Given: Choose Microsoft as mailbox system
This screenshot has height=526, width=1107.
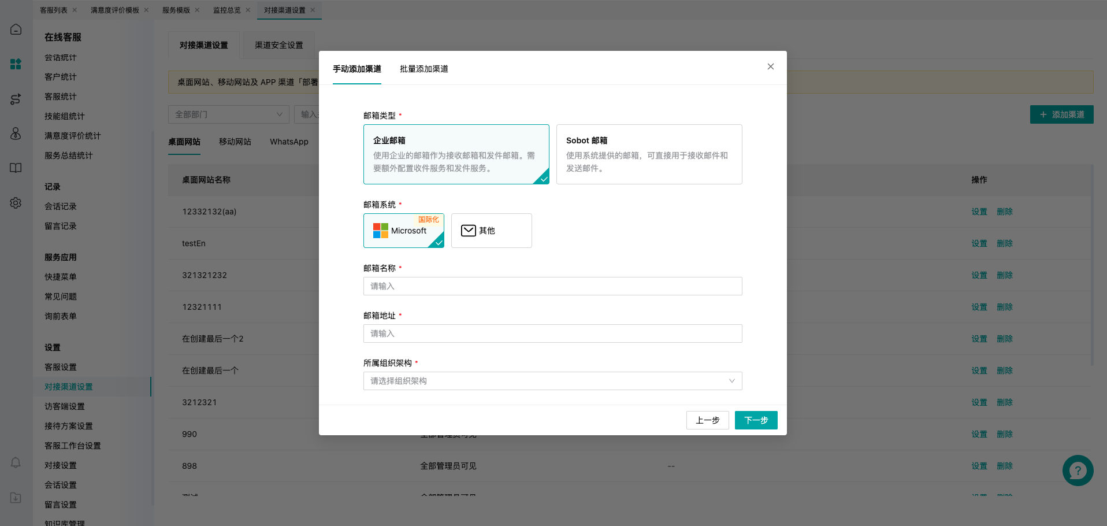Looking at the screenshot, I should pyautogui.click(x=404, y=231).
